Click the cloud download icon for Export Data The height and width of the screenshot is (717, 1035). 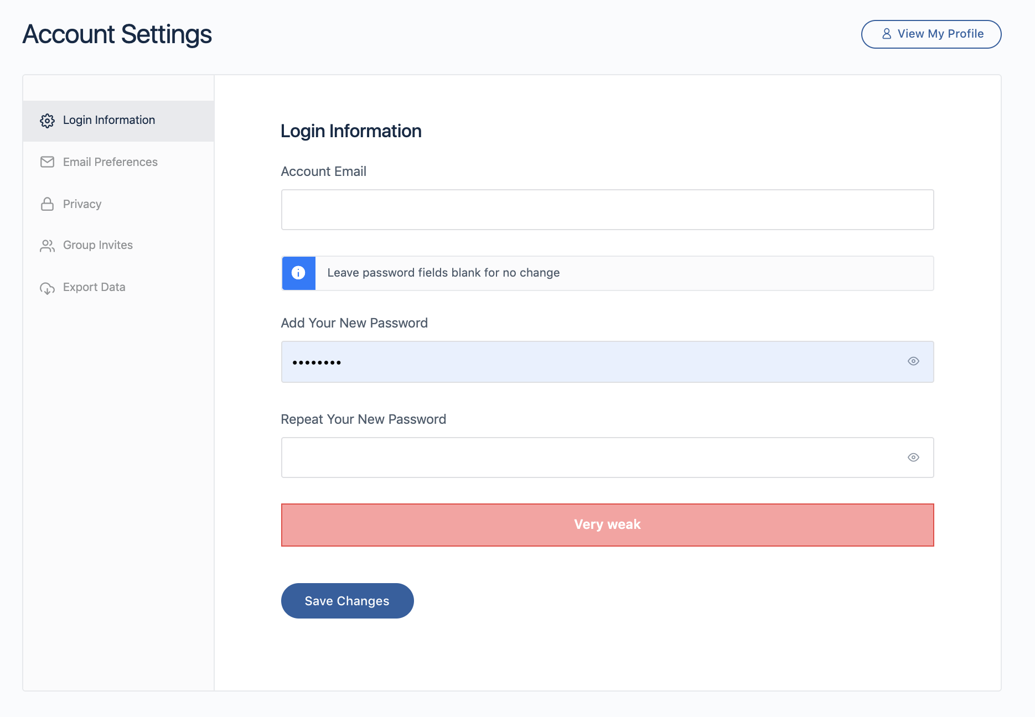point(48,288)
